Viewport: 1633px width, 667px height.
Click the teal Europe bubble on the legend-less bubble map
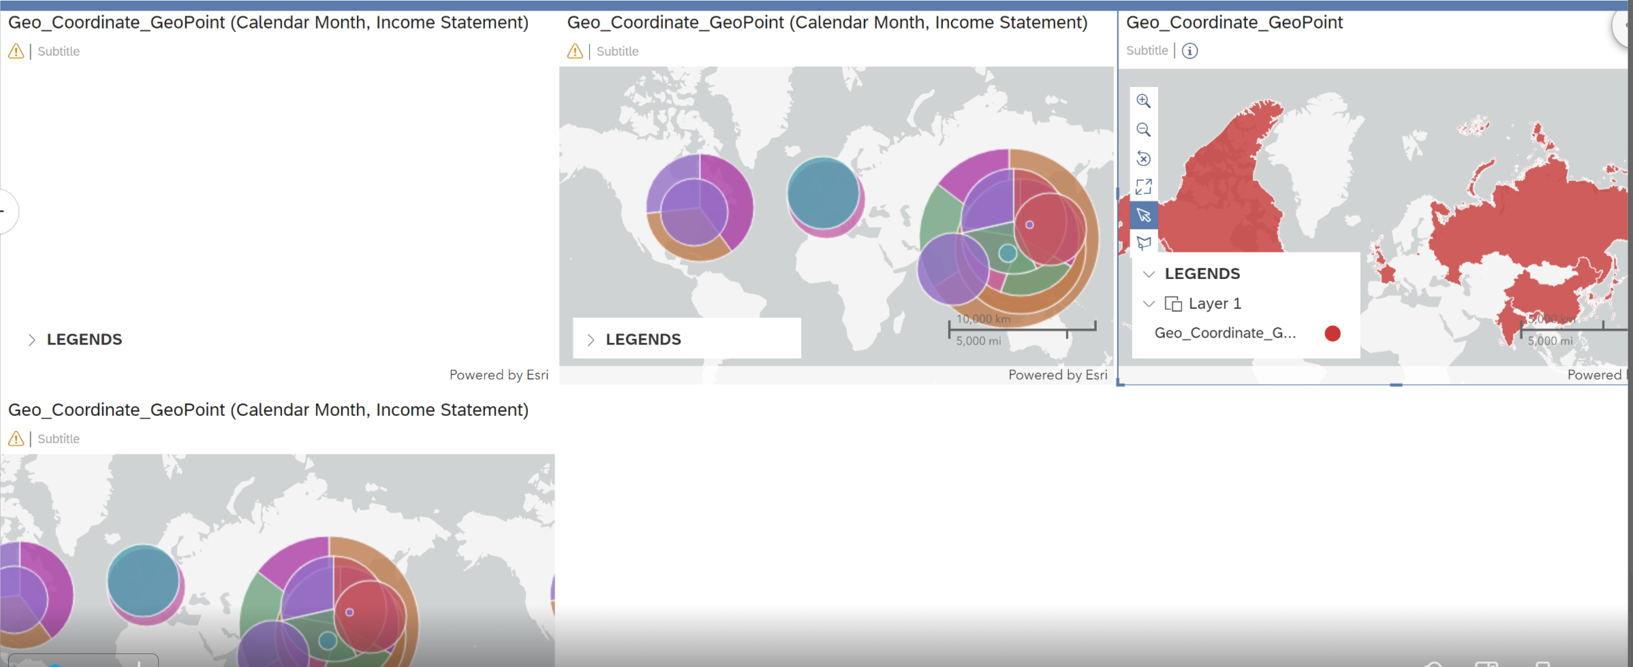tap(143, 581)
